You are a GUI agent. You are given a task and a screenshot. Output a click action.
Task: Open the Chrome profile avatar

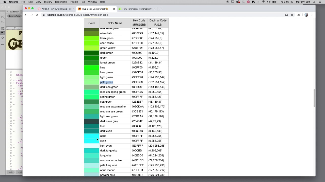(x=306, y=15)
